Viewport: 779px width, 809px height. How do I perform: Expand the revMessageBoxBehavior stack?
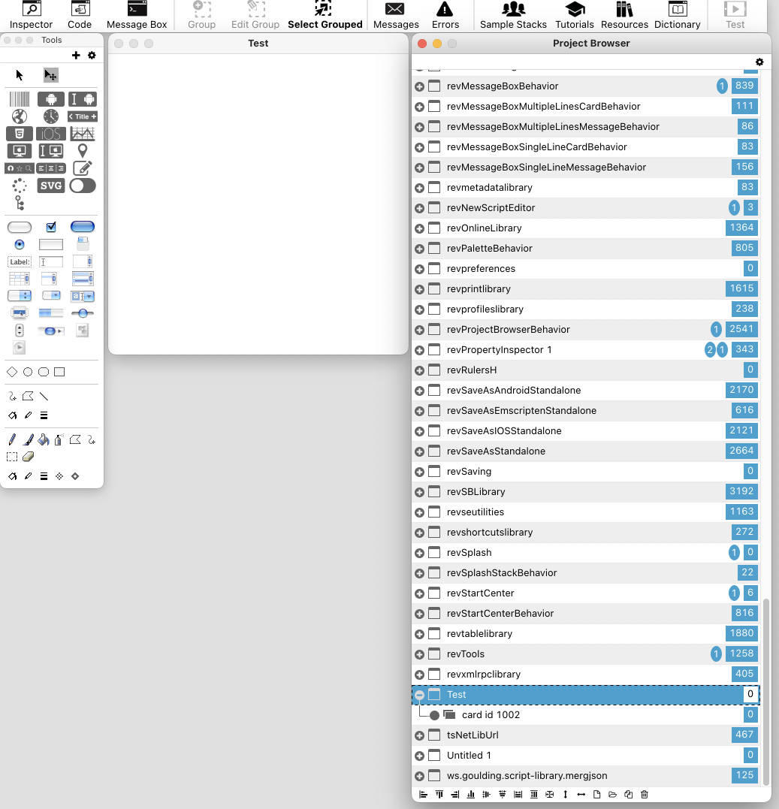click(x=419, y=86)
